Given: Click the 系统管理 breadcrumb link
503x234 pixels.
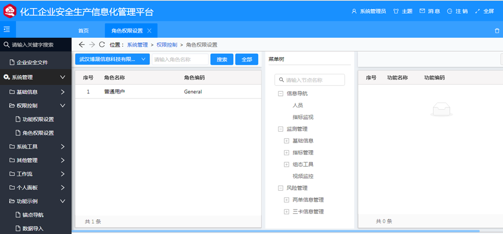Looking at the screenshot, I should click(137, 45).
